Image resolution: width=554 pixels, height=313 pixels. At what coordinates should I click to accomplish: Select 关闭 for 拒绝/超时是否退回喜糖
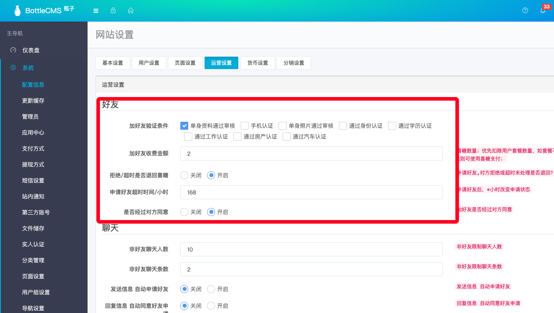pyautogui.click(x=184, y=175)
